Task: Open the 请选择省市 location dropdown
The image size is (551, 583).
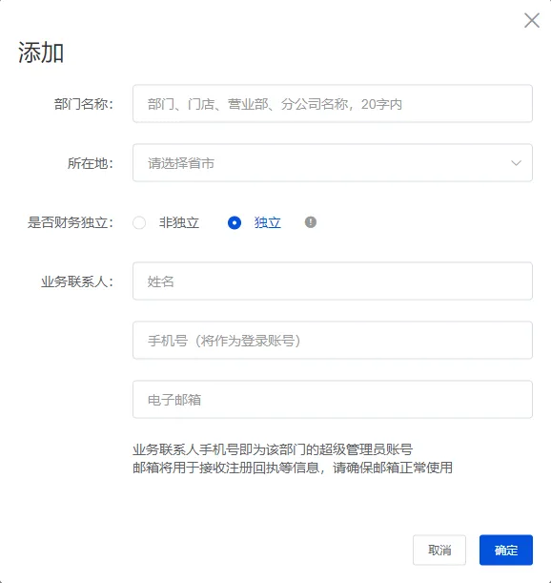Action: (333, 163)
